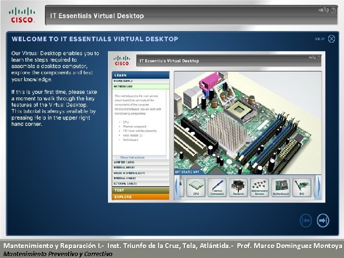Screen dimensions: 344x258
Task: Click the 'Motherboard' bullet in the components list
Action: tap(130, 140)
